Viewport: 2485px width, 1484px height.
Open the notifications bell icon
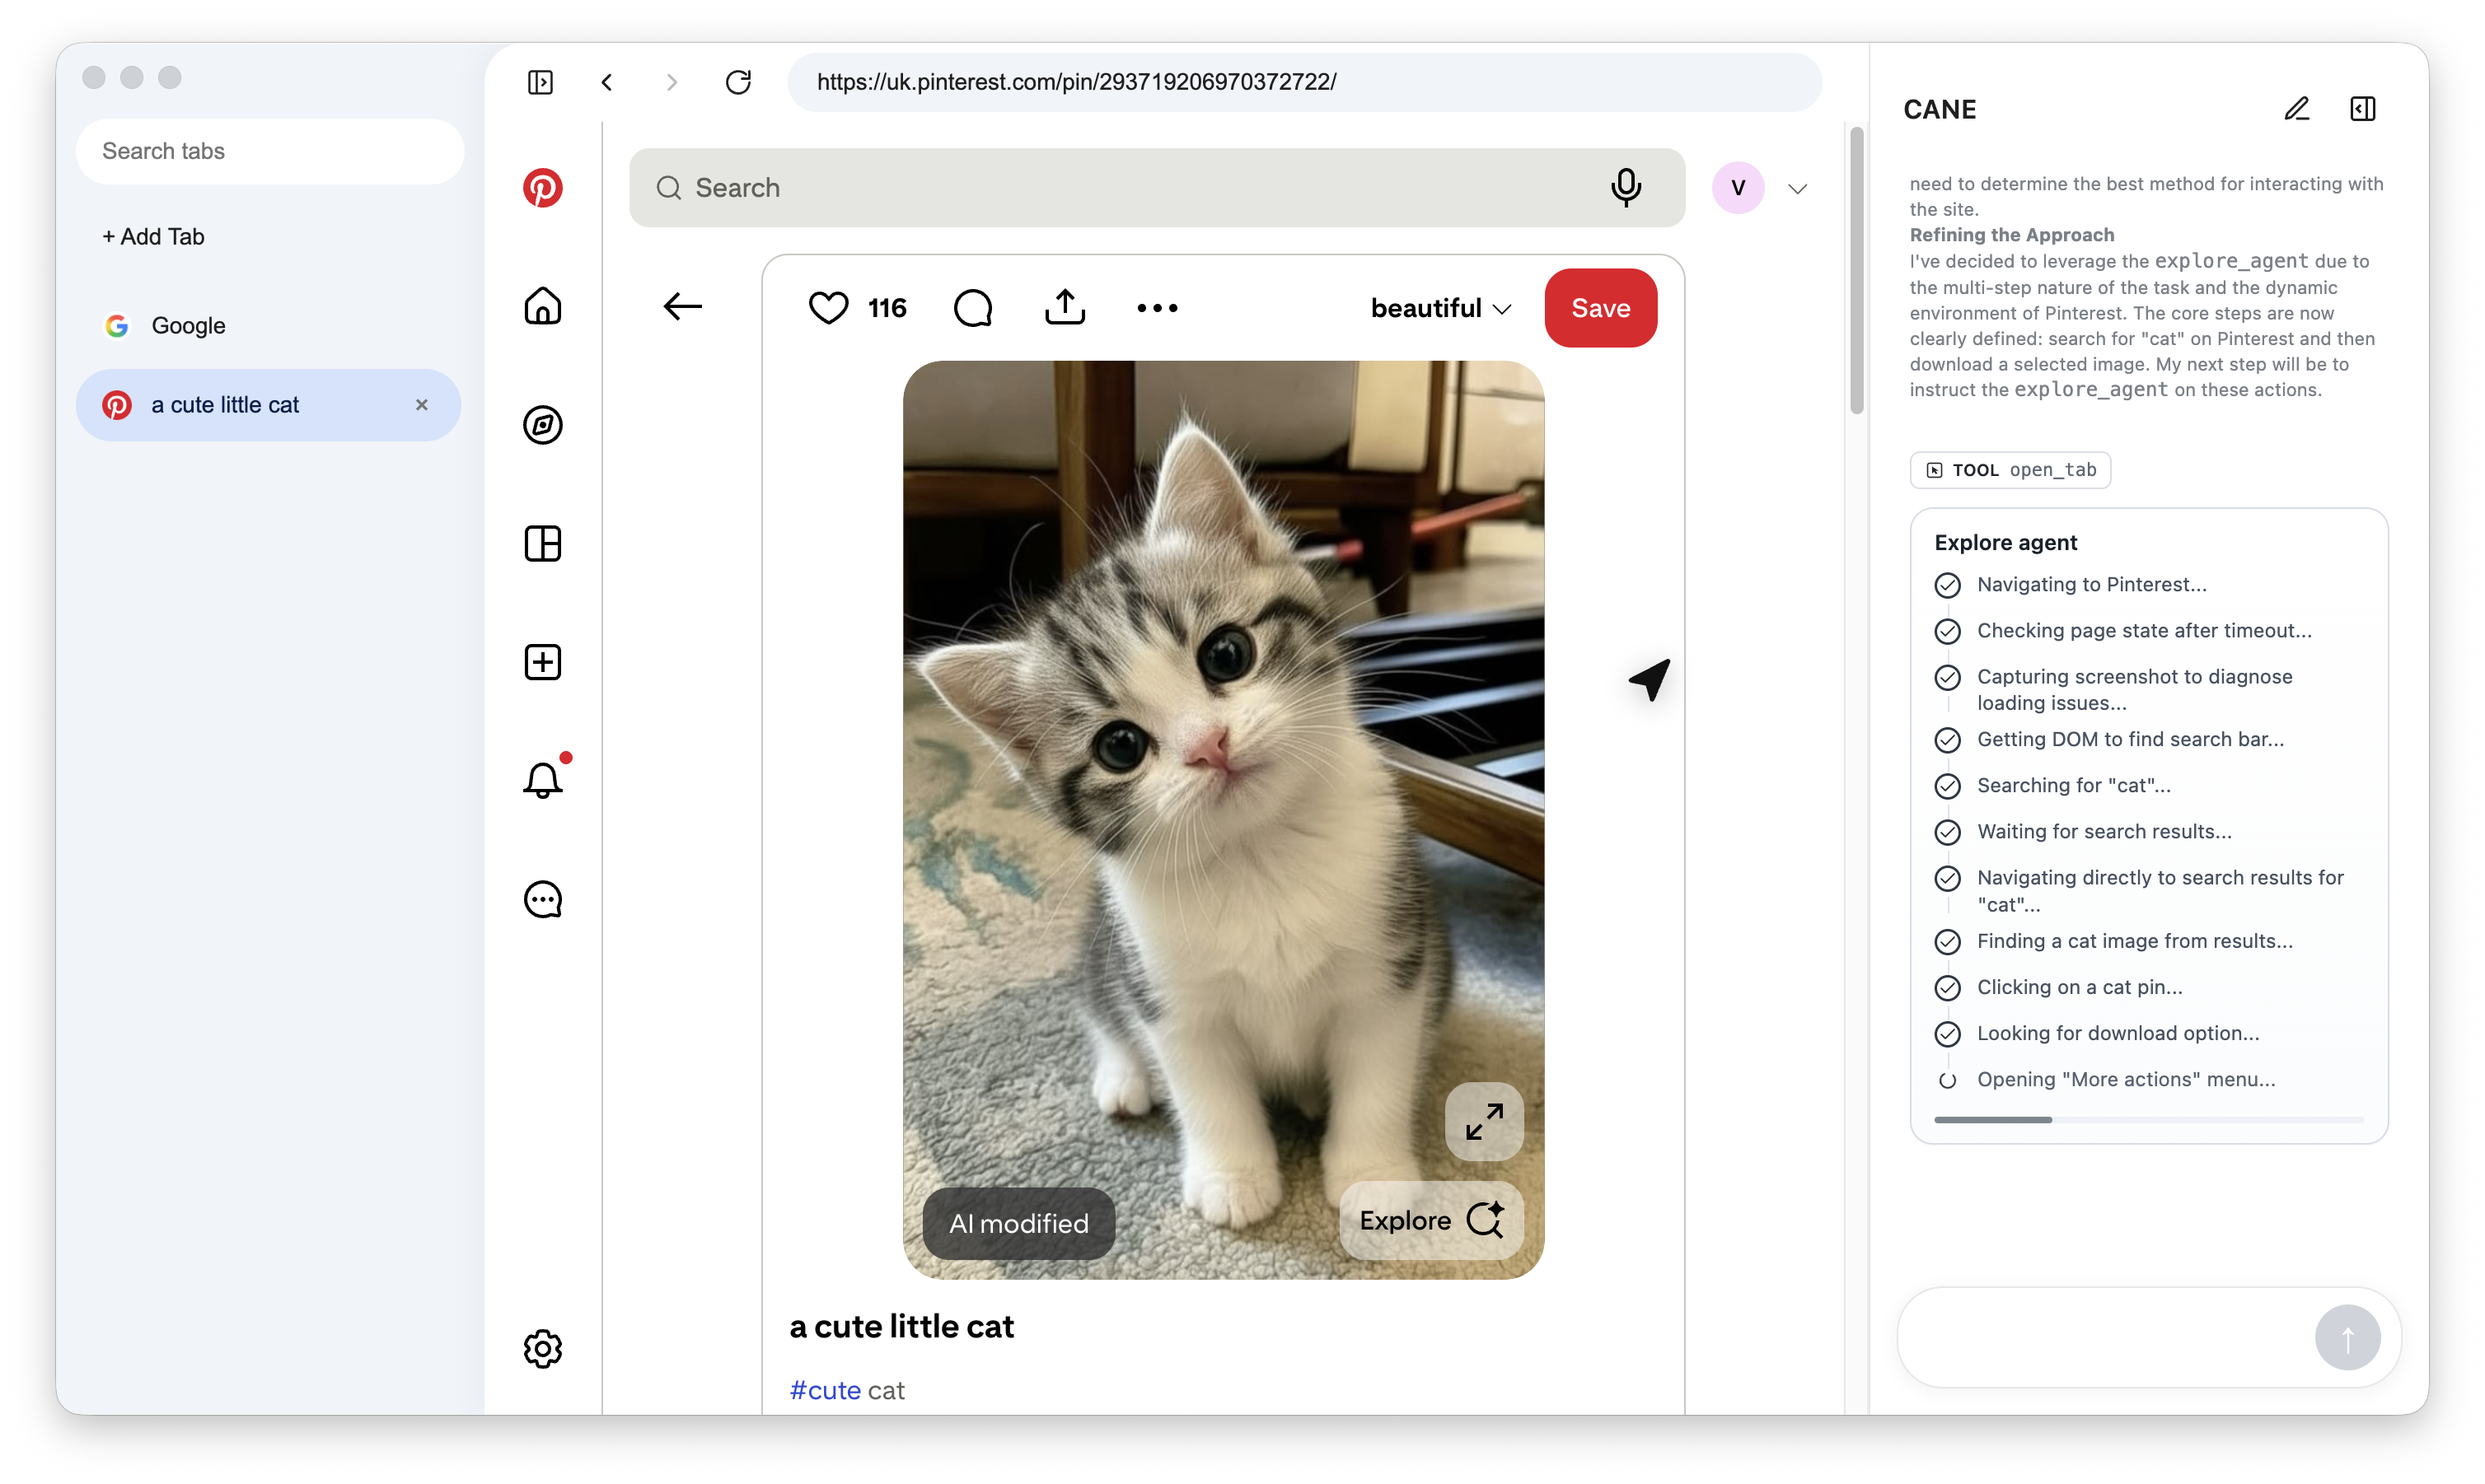pyautogui.click(x=542, y=780)
